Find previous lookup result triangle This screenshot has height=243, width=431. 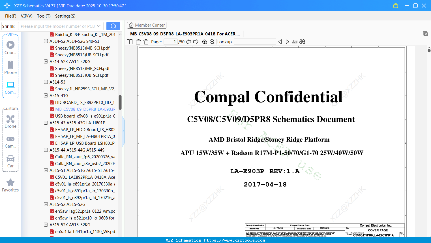point(280,42)
